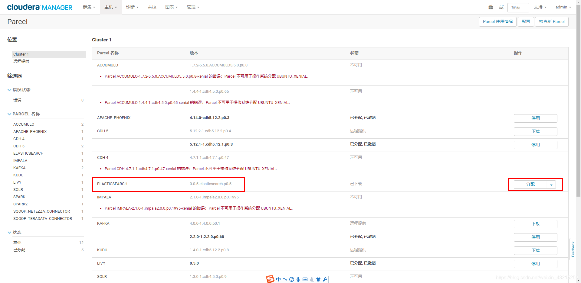Open the IME emoji smiley panel

tap(292, 279)
